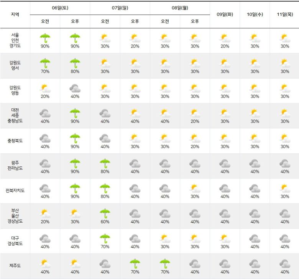The image size is (299, 279).
Task: Select the 10일(수) column header
Action: click(255, 15)
